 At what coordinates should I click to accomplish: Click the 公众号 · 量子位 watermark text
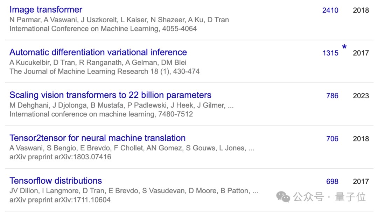330,197
